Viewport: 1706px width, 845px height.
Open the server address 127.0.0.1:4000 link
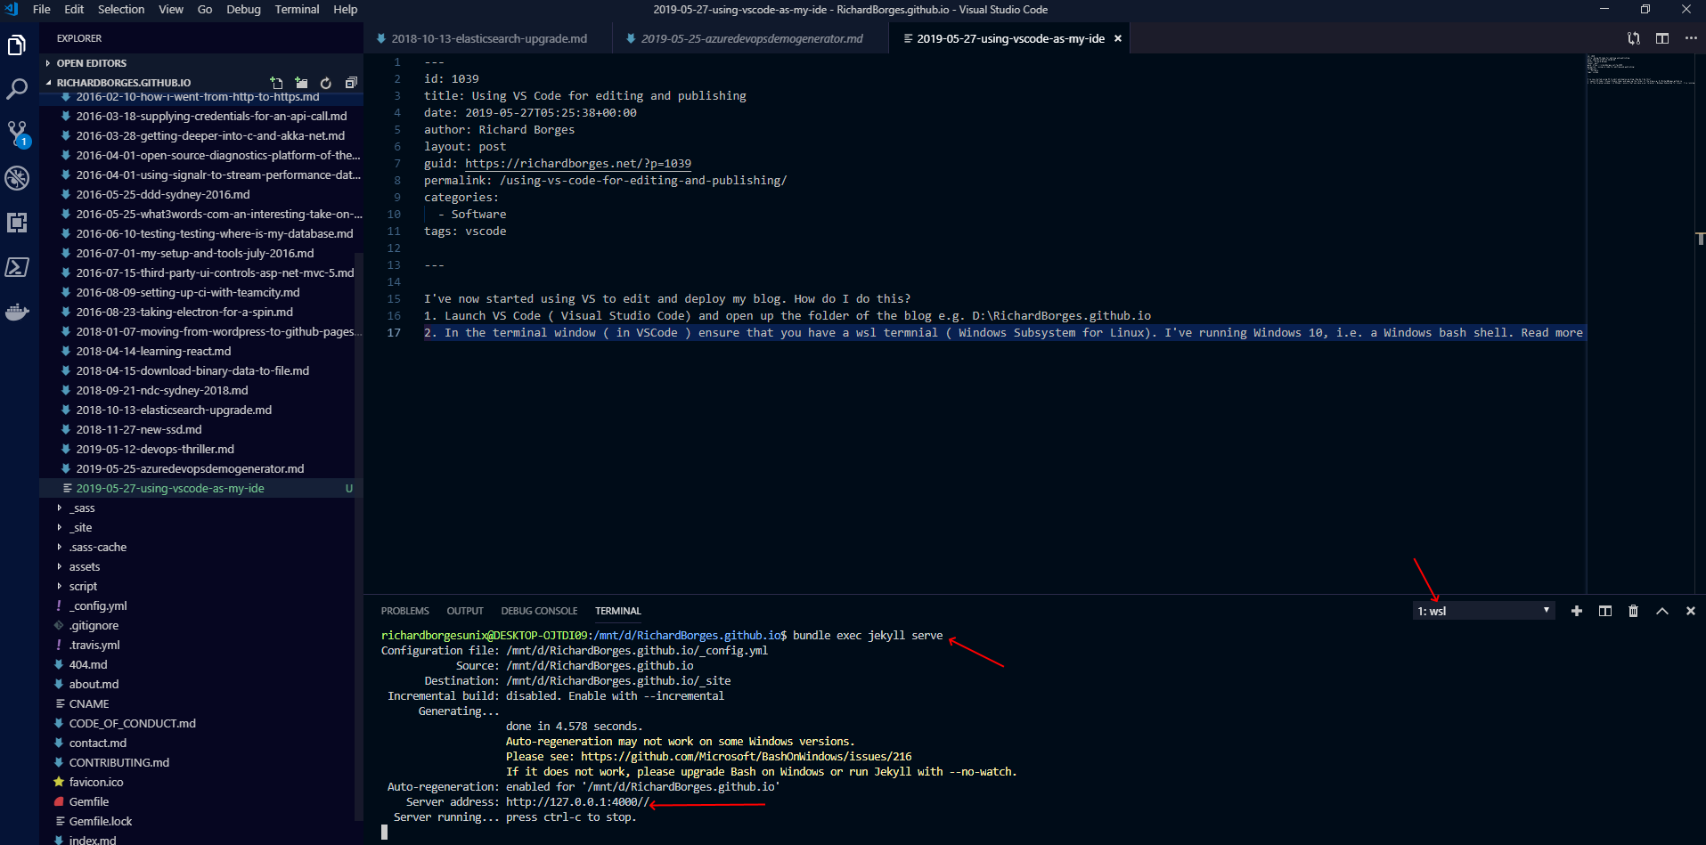pyautogui.click(x=577, y=801)
